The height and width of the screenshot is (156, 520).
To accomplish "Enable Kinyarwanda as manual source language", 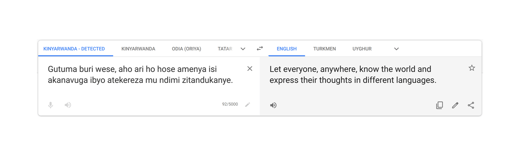I will 138,49.
